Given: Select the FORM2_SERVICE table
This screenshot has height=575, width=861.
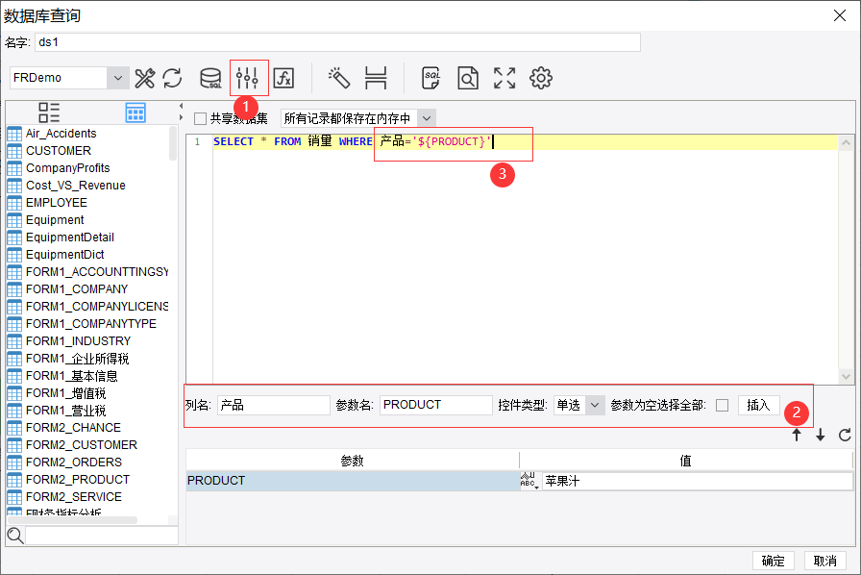Looking at the screenshot, I should pos(74,497).
